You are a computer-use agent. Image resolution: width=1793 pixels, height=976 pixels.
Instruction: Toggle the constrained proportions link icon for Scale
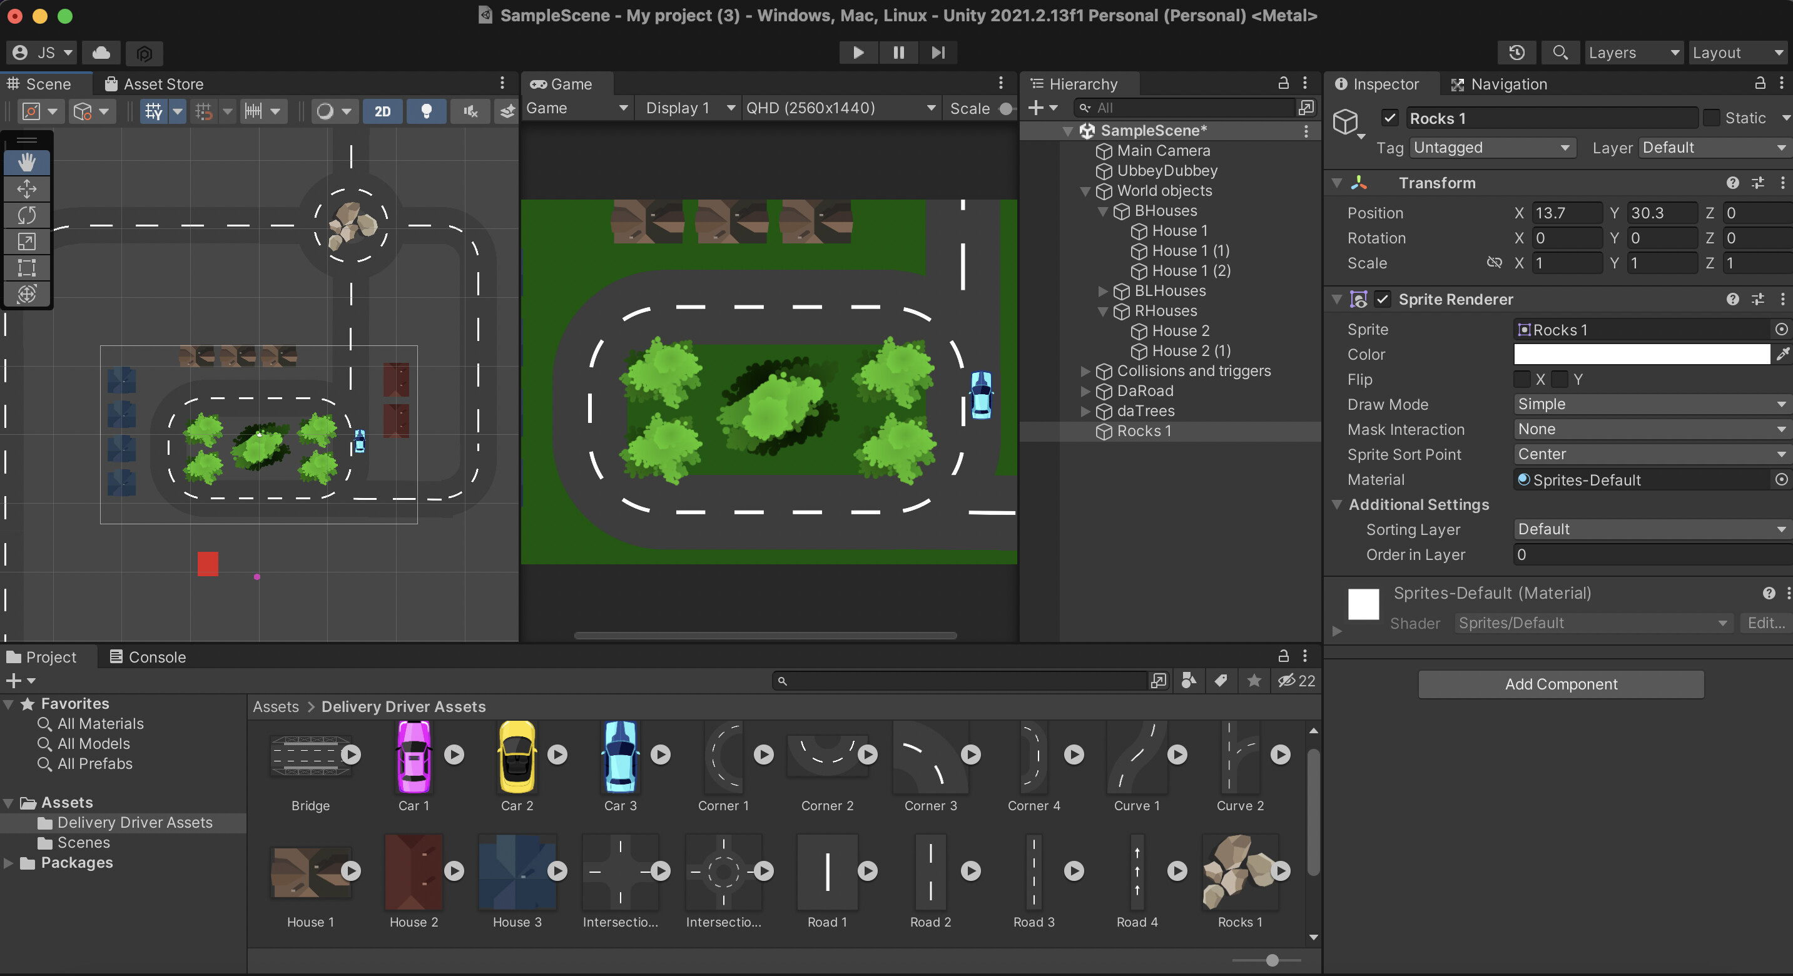[x=1494, y=263]
